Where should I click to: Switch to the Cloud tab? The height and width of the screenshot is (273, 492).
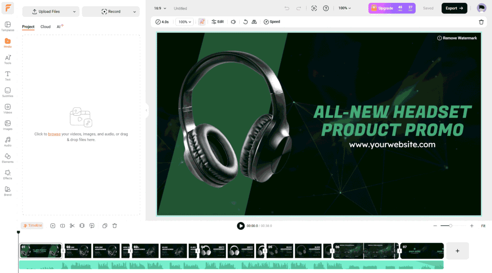tap(46, 26)
